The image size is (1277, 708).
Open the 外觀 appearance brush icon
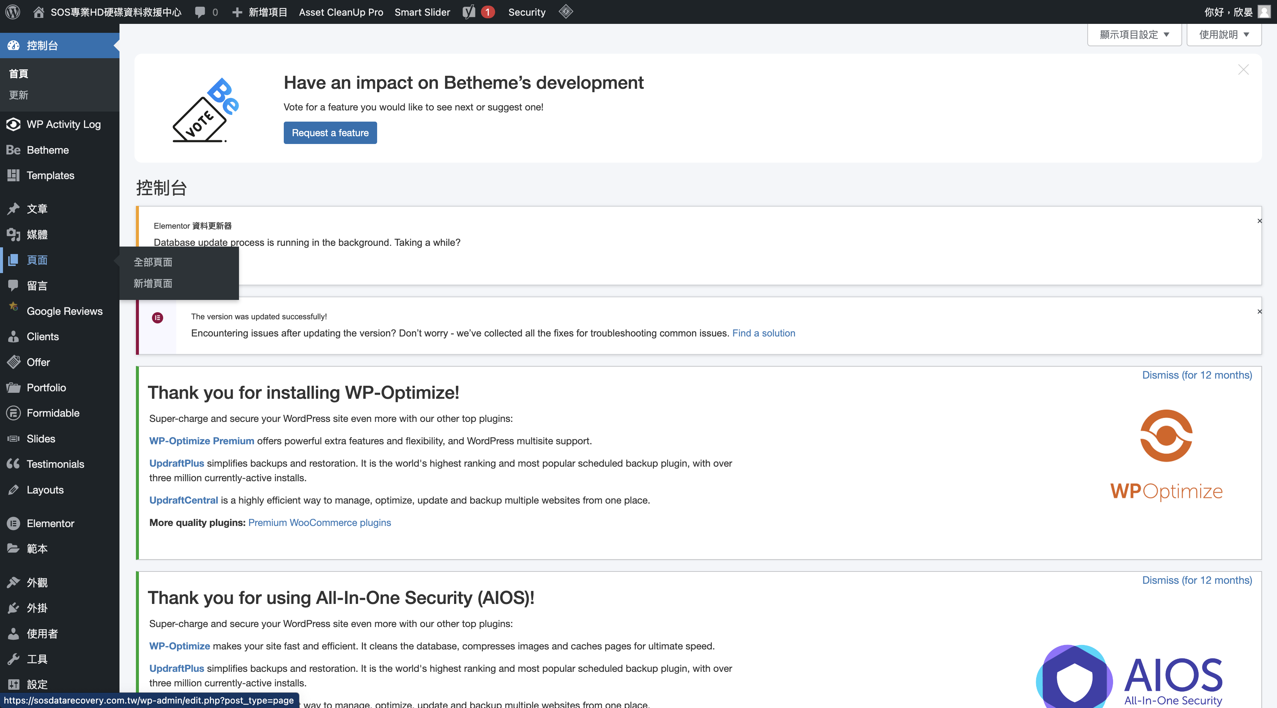tap(13, 583)
